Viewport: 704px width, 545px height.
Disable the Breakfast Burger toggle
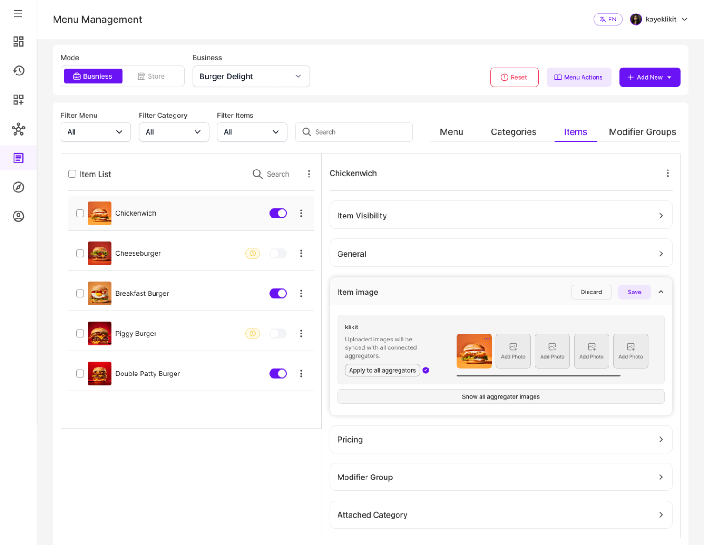pyautogui.click(x=278, y=293)
